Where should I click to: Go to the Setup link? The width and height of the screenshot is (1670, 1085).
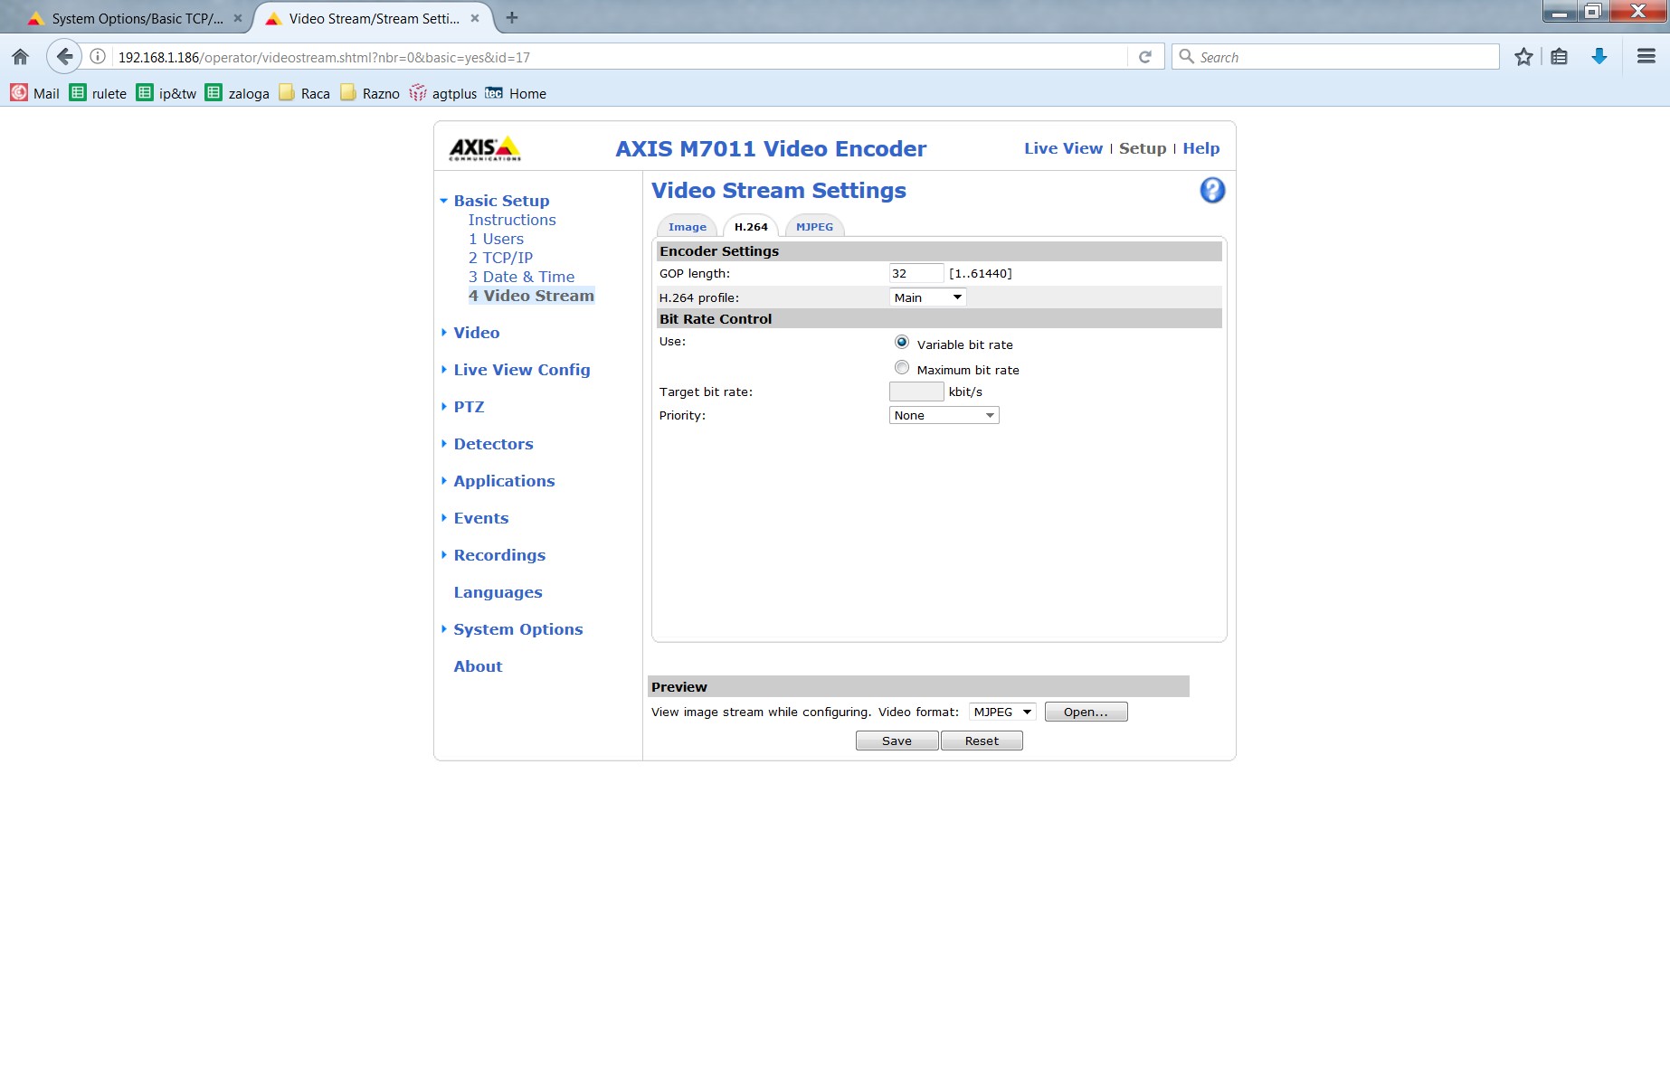point(1143,148)
